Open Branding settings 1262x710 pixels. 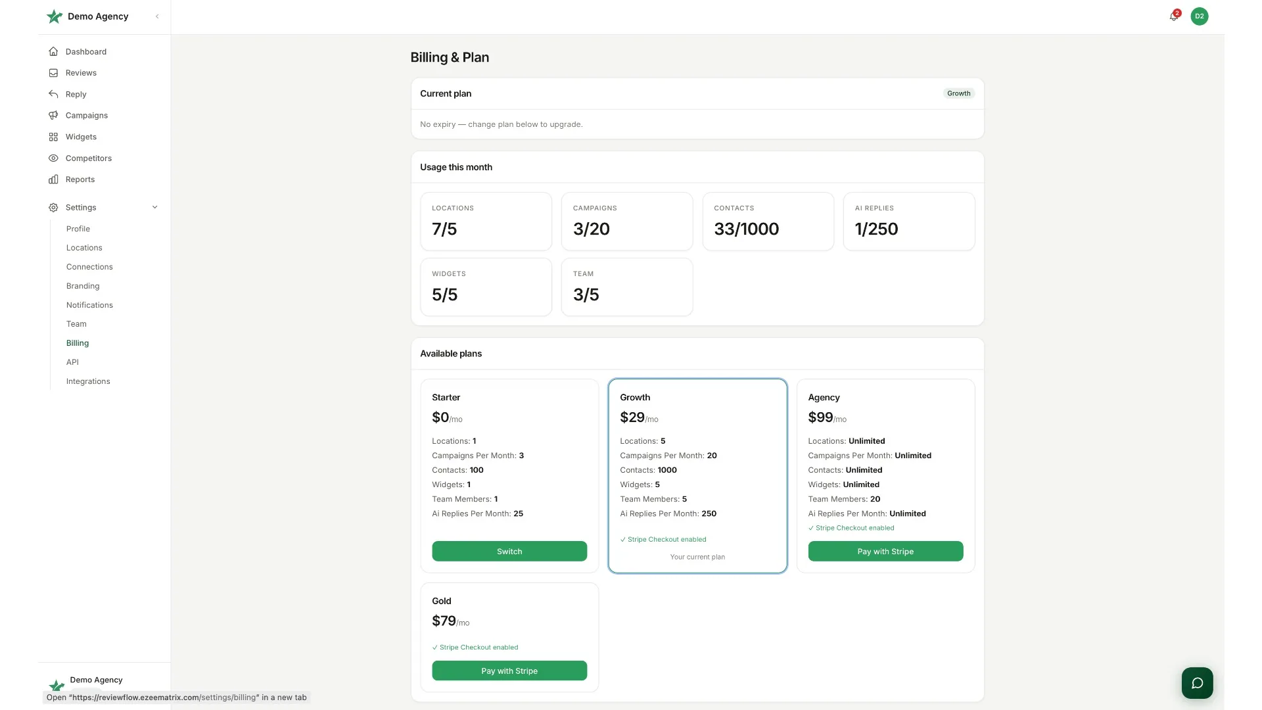83,286
